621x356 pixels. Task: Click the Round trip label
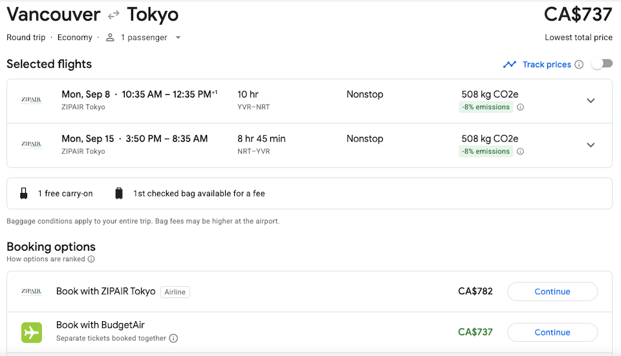point(26,37)
